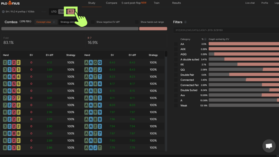The image size is (279, 157).
Task: Select the 3333 hand row
Action: [x=42, y=70]
